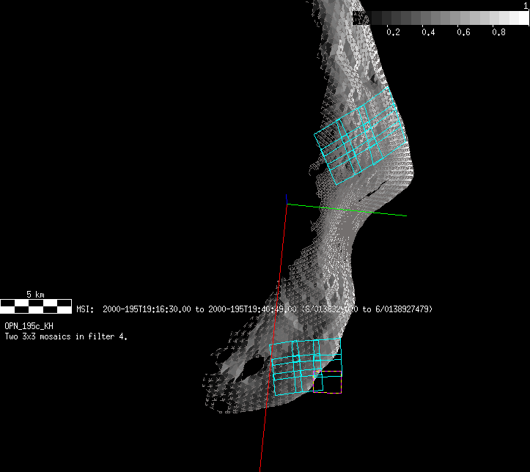Screen dimensions: 530x472
Task: Click the end clock value 6/0138927479
Action: [402, 309]
